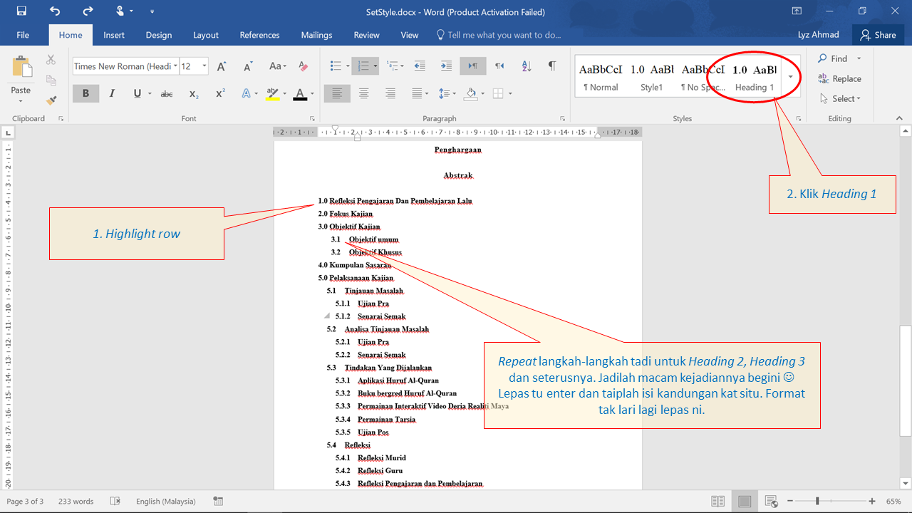Click the Share button
This screenshot has width=912, height=513.
pyautogui.click(x=878, y=34)
